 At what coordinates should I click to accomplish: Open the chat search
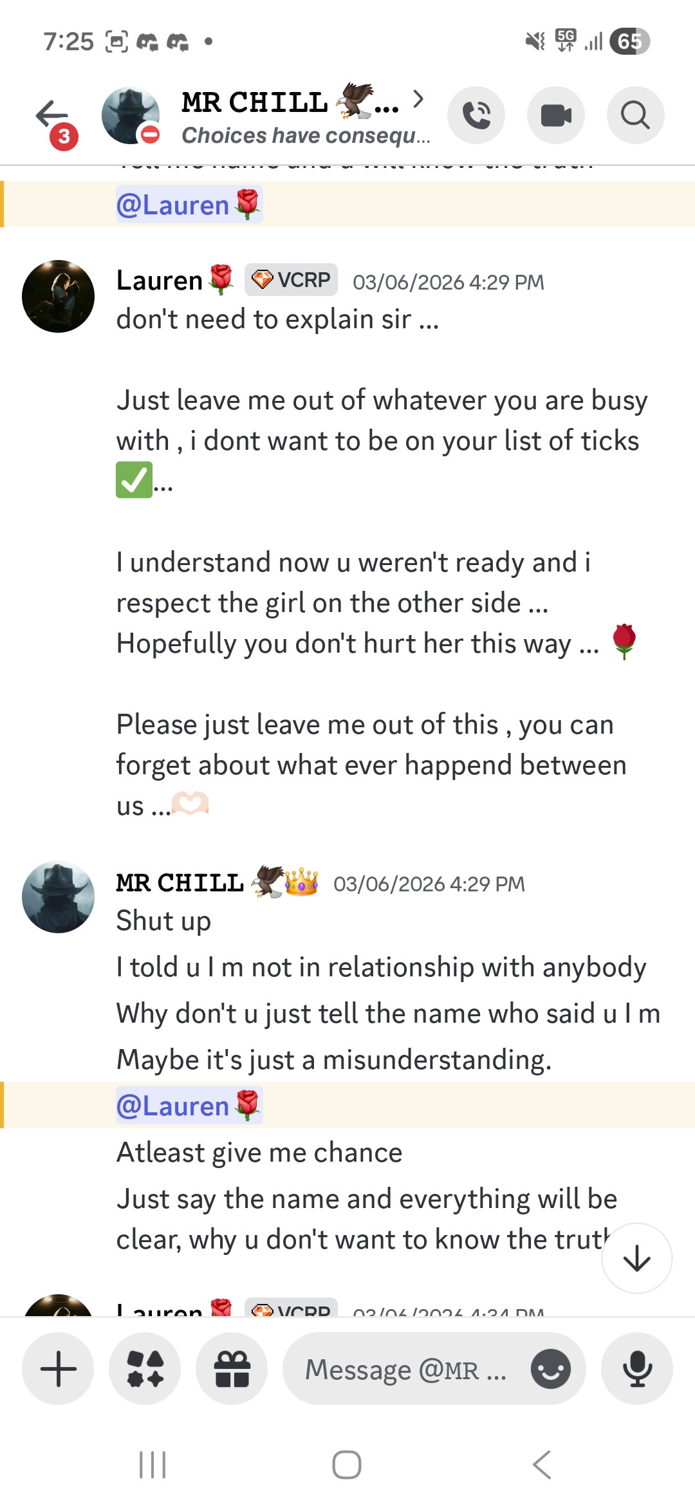click(635, 116)
